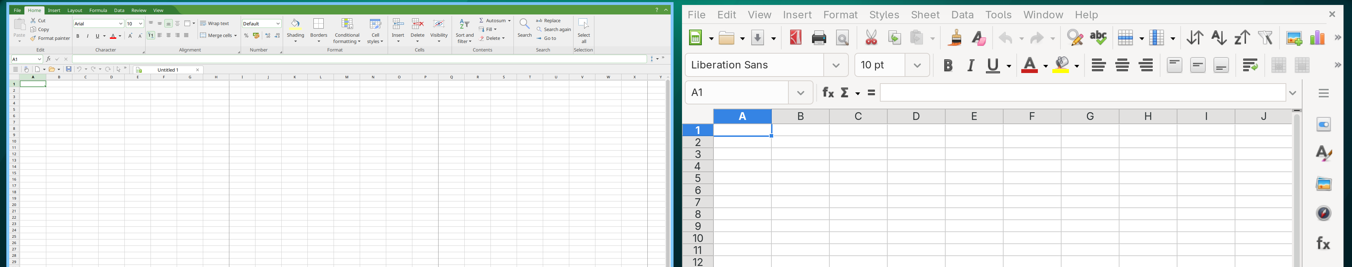Click Copy in PlanMaker Edit group
The width and height of the screenshot is (1352, 267).
pos(40,29)
